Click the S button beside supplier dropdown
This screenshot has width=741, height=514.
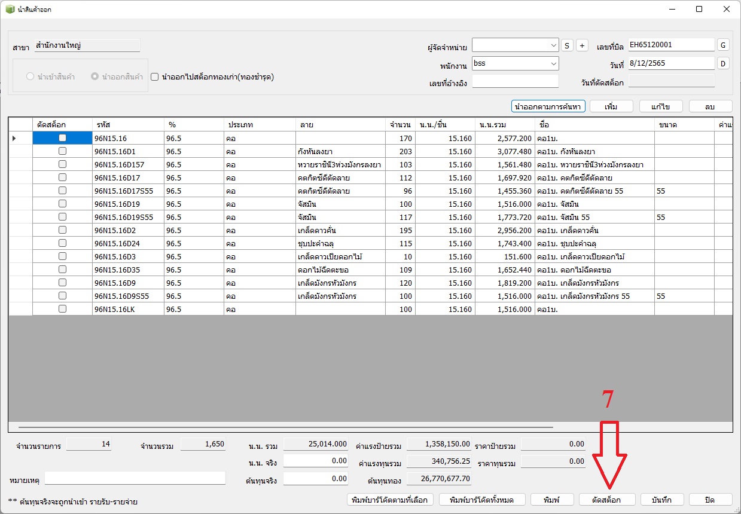pos(567,45)
